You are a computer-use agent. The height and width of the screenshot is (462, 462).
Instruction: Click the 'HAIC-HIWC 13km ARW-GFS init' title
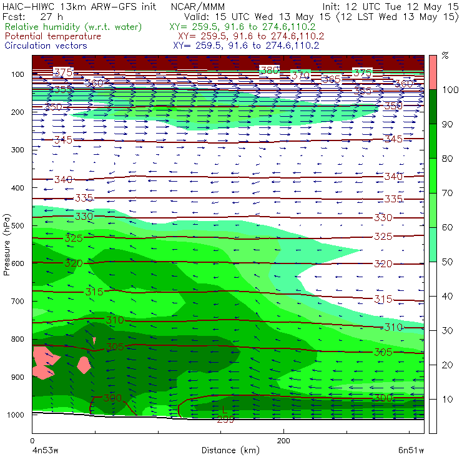tap(79, 6)
